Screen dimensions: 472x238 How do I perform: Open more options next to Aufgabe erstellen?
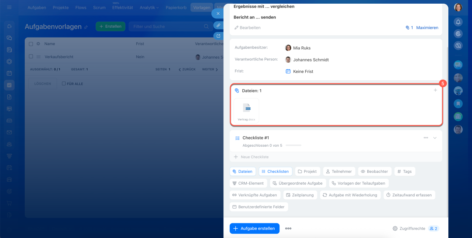coord(288,228)
